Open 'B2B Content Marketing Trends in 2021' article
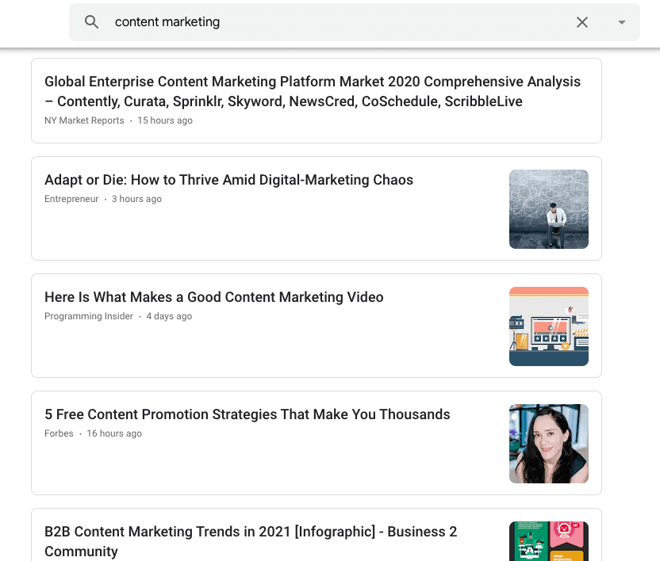The width and height of the screenshot is (660, 561). coord(251,540)
